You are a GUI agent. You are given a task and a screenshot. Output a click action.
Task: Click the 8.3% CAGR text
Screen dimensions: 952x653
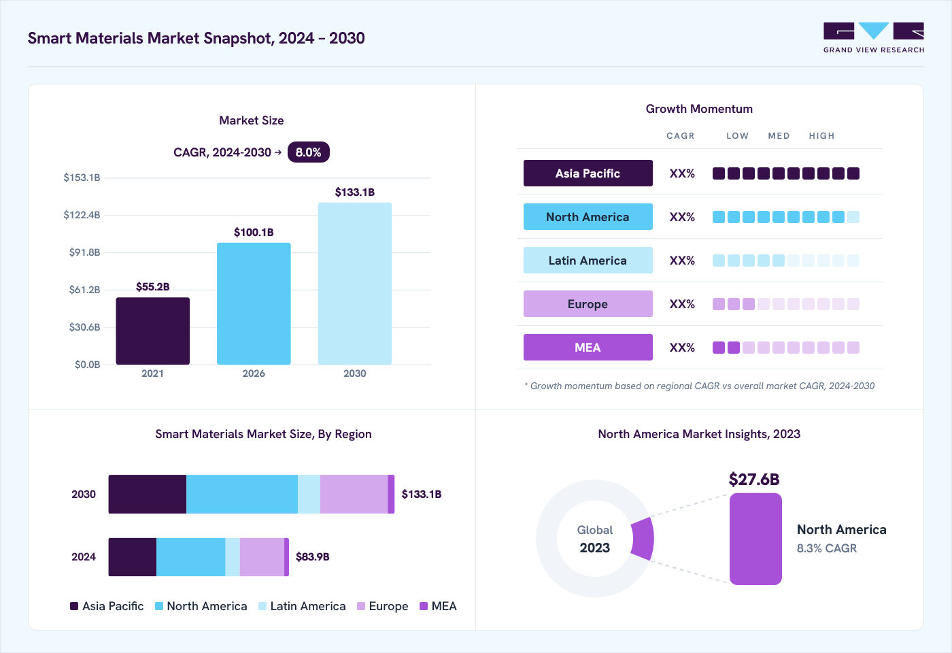tap(827, 548)
